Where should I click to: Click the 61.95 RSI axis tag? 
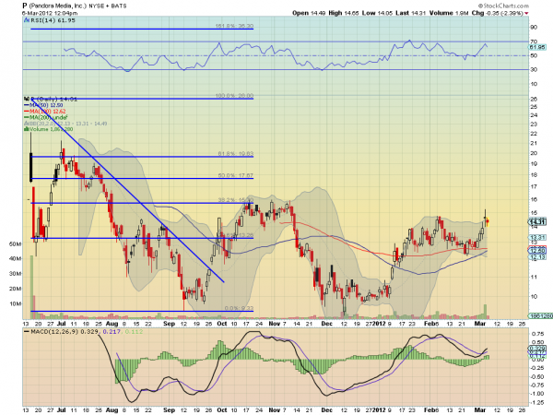tap(537, 47)
